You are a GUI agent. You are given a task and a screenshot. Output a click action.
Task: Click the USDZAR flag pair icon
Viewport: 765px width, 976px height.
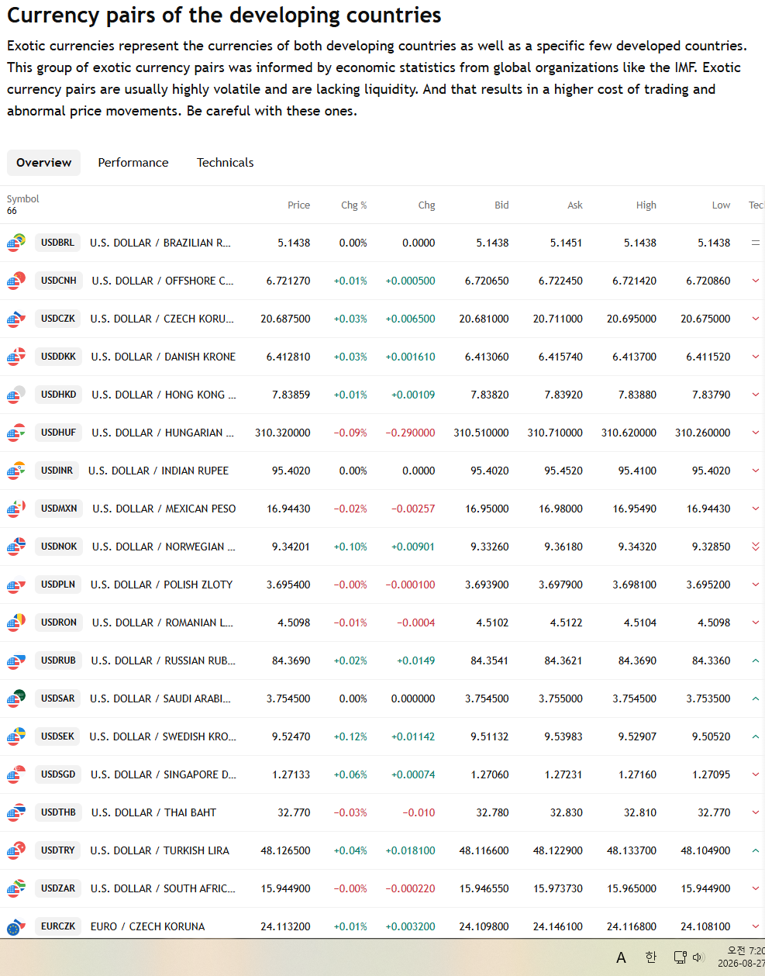[x=16, y=888]
